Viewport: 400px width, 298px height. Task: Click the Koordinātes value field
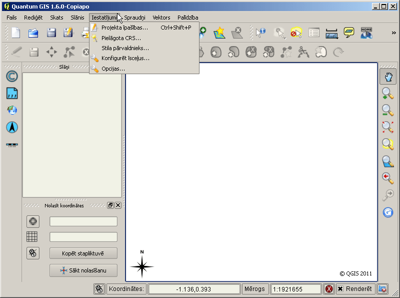[x=194, y=289]
